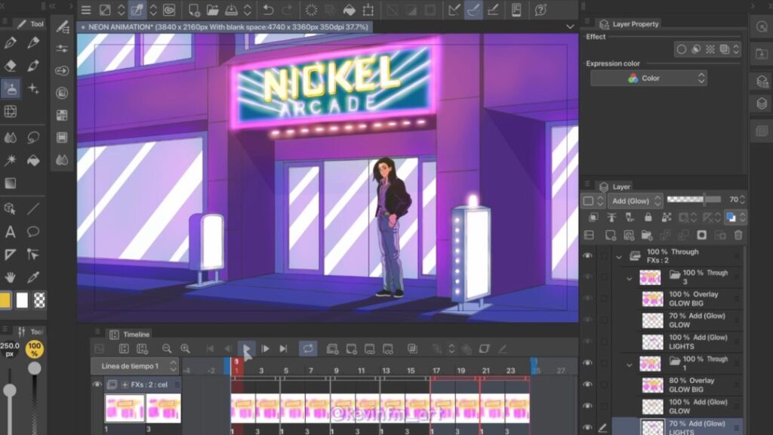773x435 pixels.
Task: Open the Add (Glow) blending mode dropdown
Action: 633,200
